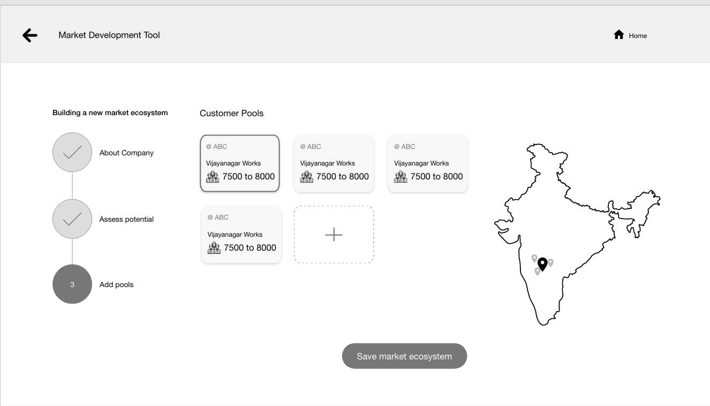Click the step 3 Add pools circle
710x406 pixels.
click(x=72, y=284)
